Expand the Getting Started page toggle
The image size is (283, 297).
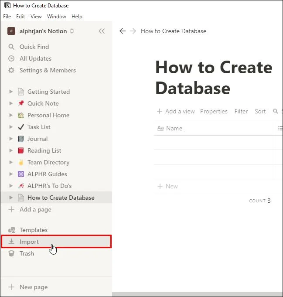coord(11,92)
